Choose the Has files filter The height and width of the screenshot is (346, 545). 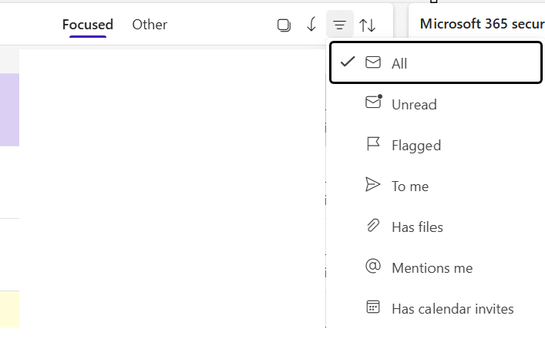pyautogui.click(x=436, y=227)
